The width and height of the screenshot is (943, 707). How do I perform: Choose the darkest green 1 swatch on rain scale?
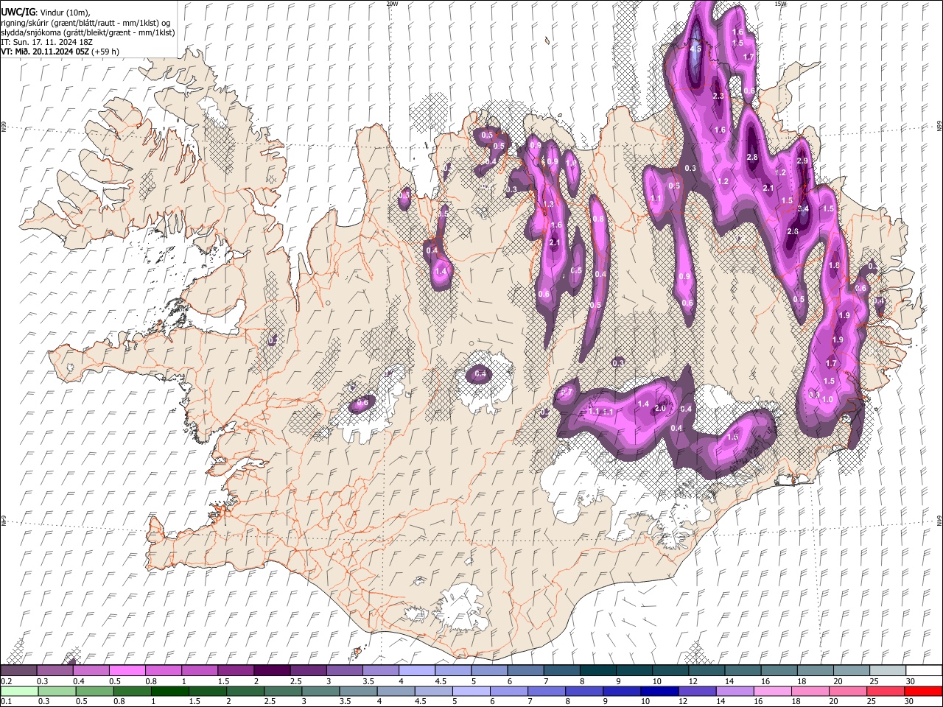170,692
